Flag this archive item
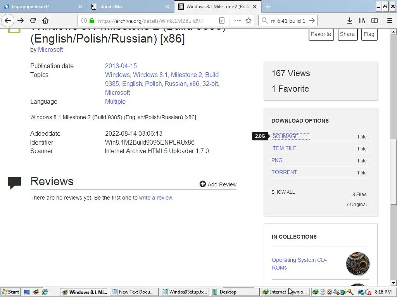 [x=369, y=34]
